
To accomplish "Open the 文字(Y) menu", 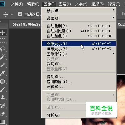I will click(81, 4).
